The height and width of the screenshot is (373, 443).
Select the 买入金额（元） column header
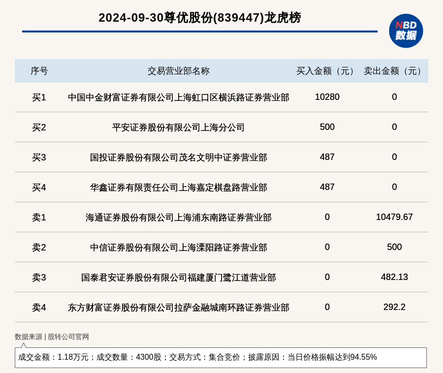(x=327, y=71)
